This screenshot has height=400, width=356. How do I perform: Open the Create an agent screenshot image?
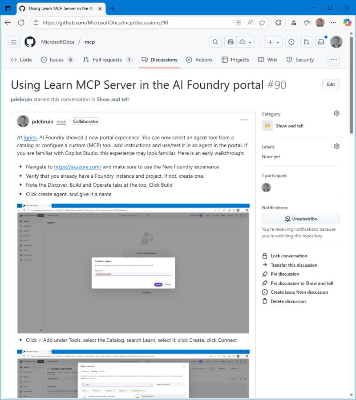(x=133, y=268)
